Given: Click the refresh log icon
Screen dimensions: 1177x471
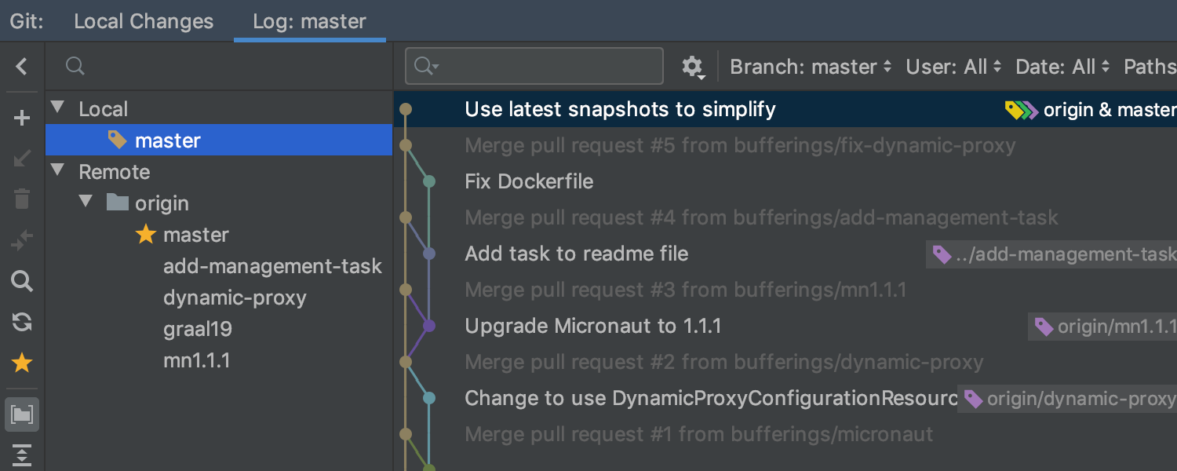Looking at the screenshot, I should click(x=22, y=322).
